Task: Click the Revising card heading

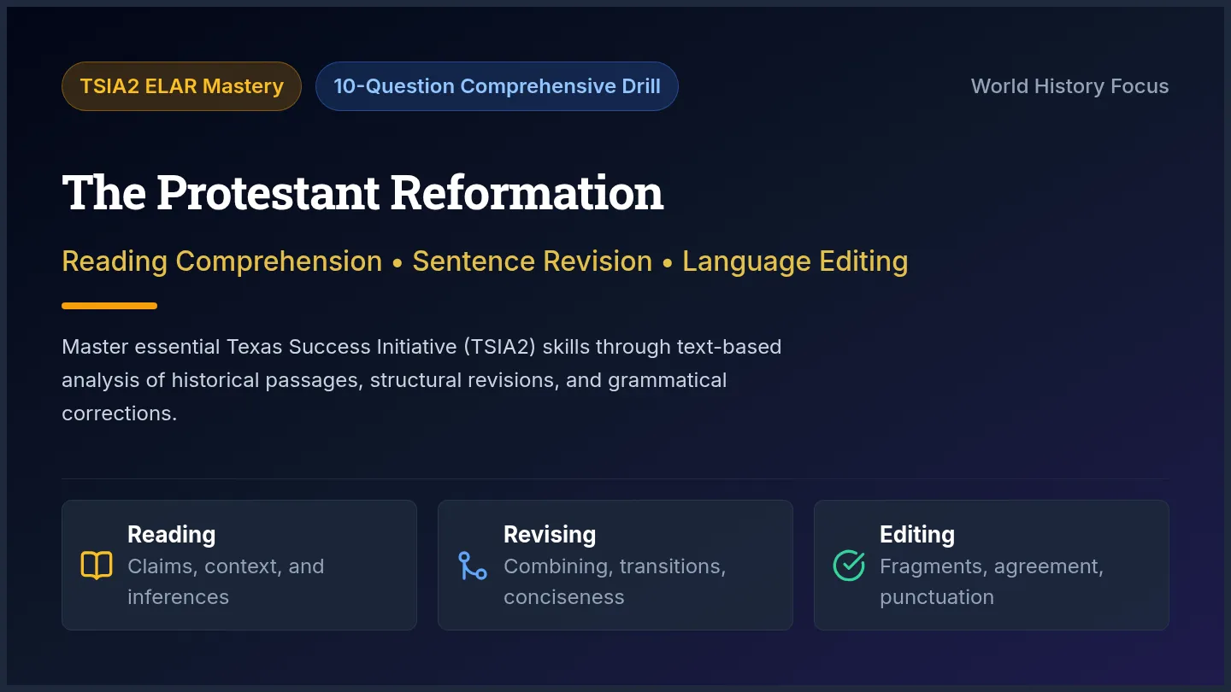Action: [x=550, y=535]
